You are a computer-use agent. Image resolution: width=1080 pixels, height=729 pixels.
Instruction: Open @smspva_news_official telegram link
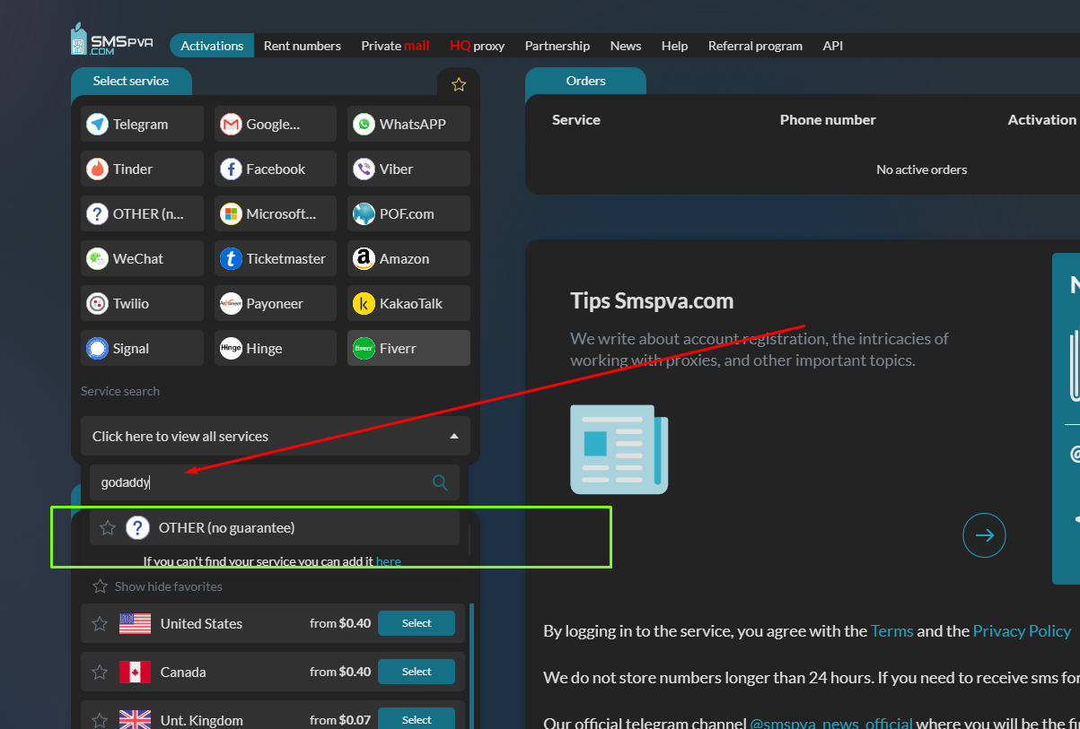[x=831, y=723]
